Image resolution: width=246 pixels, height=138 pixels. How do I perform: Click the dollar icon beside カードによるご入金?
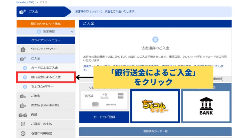point(25,68)
